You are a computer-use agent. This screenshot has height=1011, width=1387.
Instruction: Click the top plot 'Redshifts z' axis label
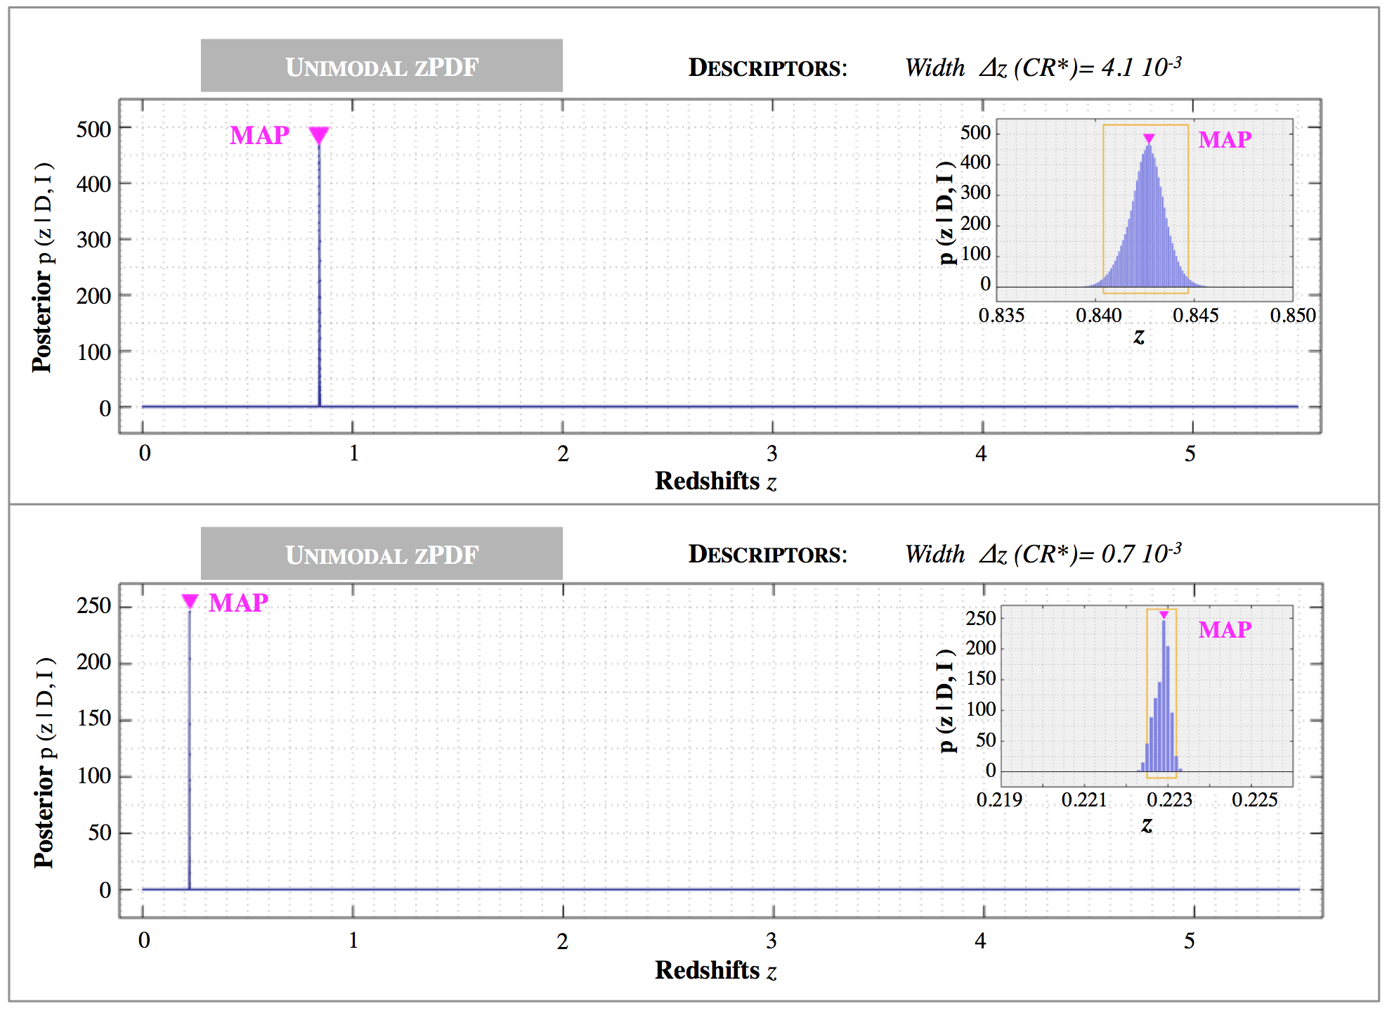click(716, 481)
